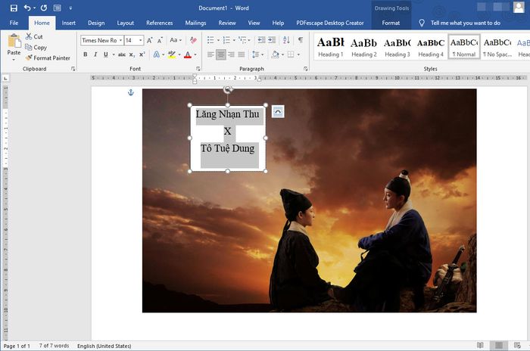Open the font size dropdown

pyautogui.click(x=140, y=41)
